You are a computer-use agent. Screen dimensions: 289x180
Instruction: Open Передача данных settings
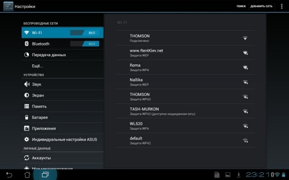[63, 55]
